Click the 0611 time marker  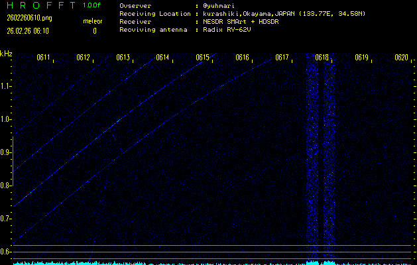[44, 58]
